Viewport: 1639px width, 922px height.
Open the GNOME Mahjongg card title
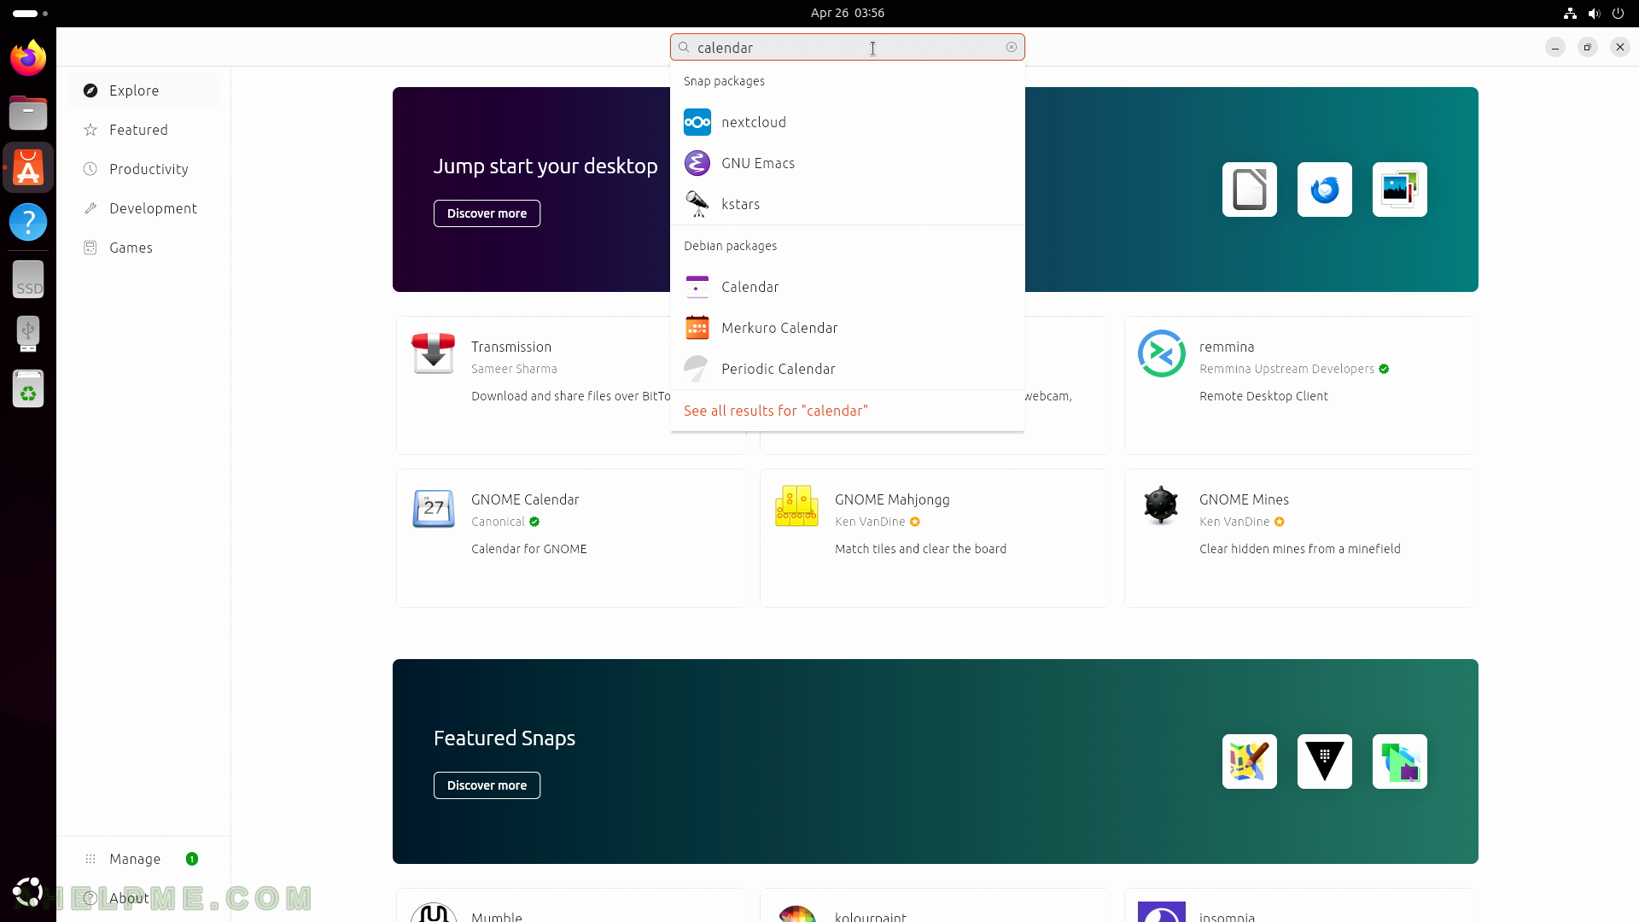[x=892, y=499]
